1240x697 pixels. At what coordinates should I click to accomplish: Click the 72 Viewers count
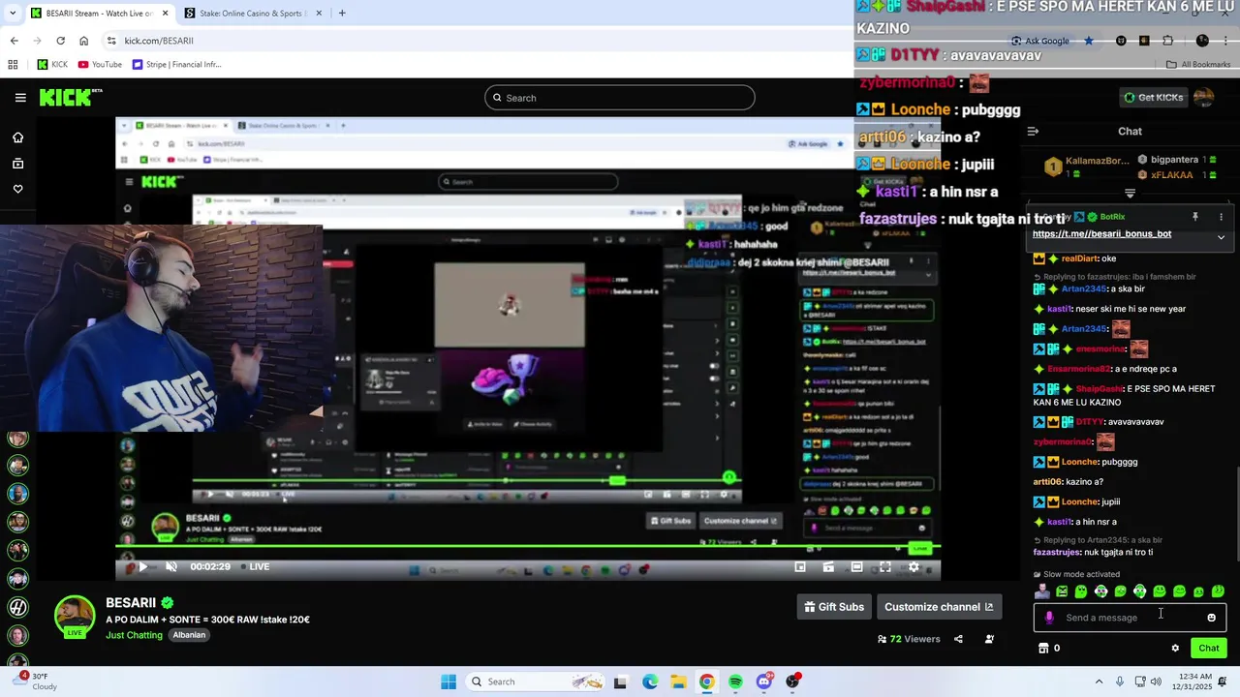(909, 639)
